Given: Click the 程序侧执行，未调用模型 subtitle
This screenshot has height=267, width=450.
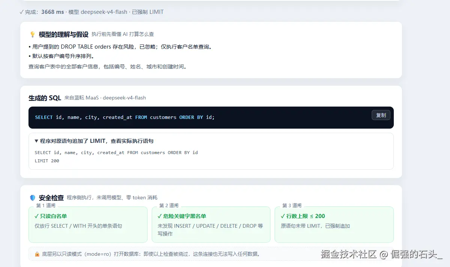Looking at the screenshot, I should (x=112, y=198).
